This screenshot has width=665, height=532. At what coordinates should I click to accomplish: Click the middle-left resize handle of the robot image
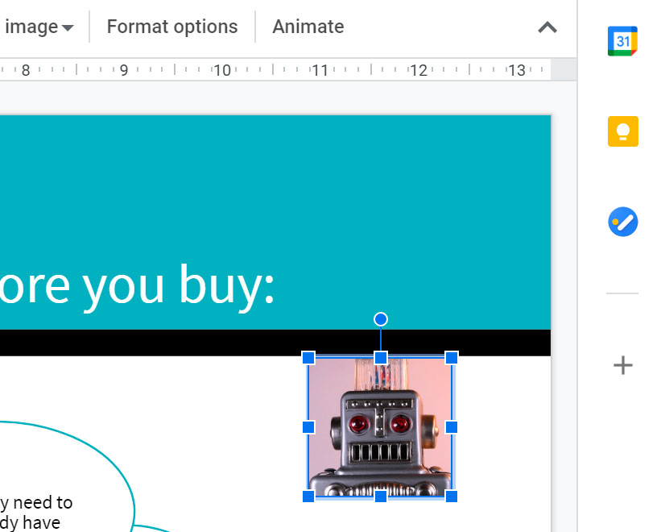click(x=308, y=426)
